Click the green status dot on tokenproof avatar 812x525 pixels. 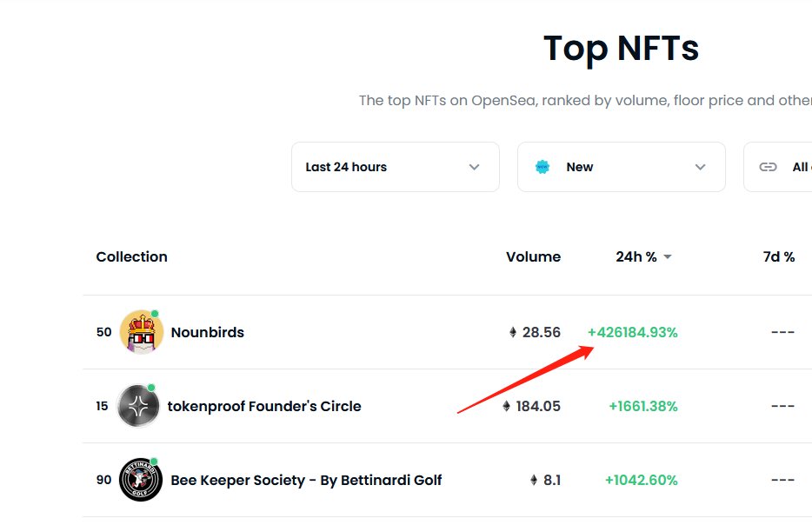tap(151, 388)
